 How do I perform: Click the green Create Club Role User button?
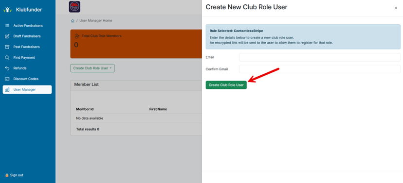(x=226, y=85)
